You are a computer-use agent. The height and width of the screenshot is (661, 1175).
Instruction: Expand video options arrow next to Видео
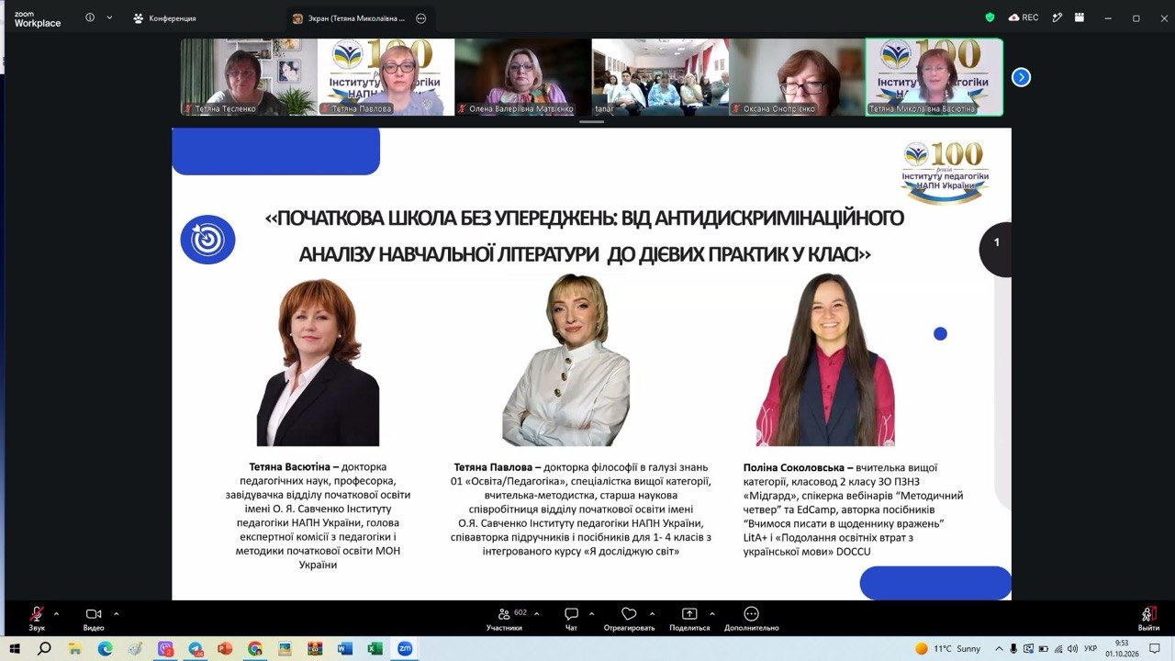pos(116,613)
